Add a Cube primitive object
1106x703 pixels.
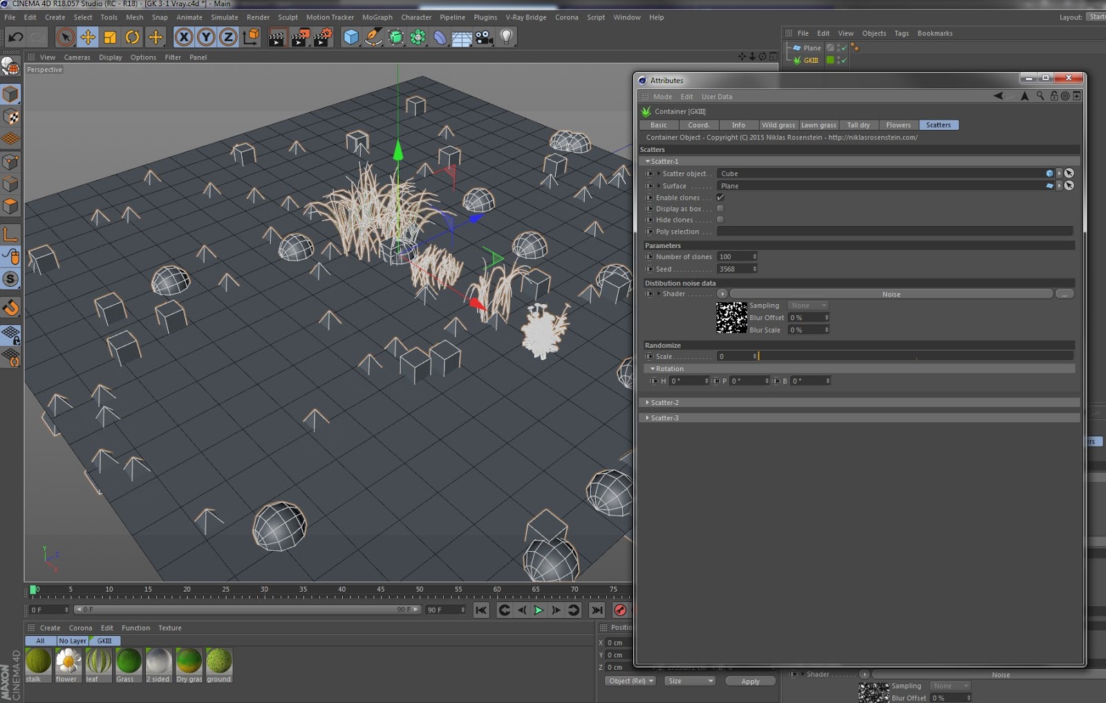[x=351, y=37]
